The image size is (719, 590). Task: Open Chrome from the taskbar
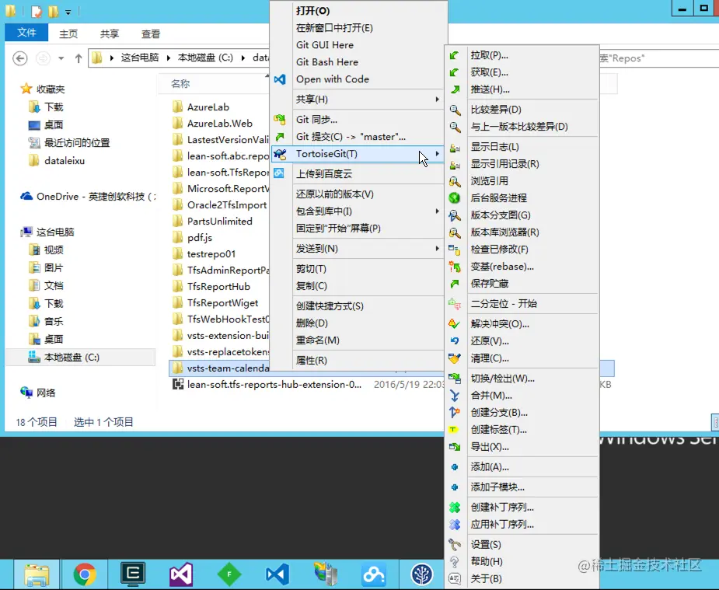[x=85, y=574]
